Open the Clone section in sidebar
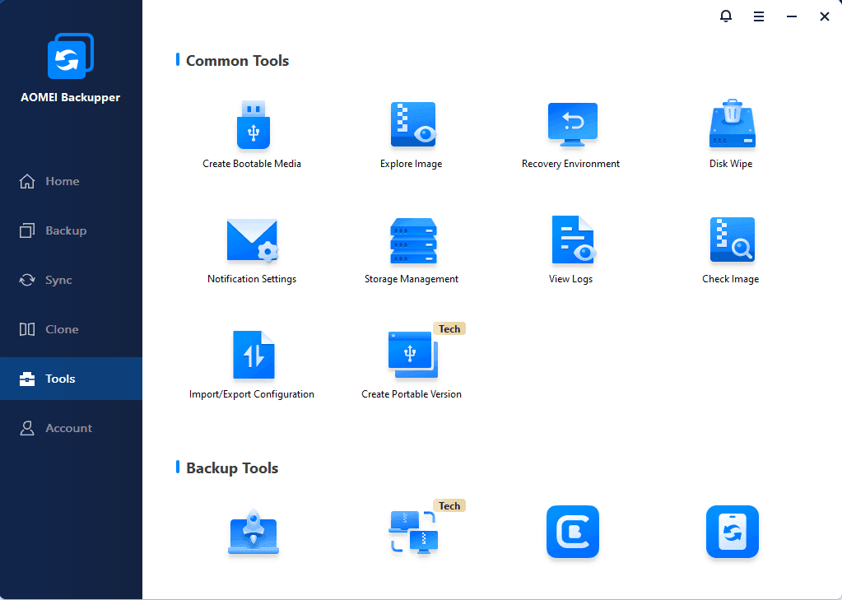 [x=71, y=329]
